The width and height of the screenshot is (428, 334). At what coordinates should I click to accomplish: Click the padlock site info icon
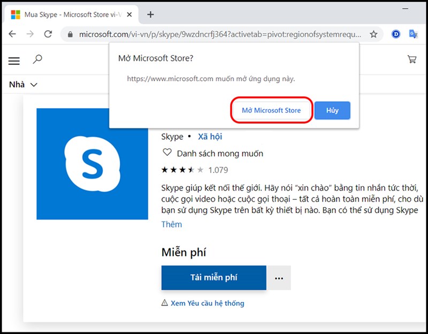pos(70,34)
